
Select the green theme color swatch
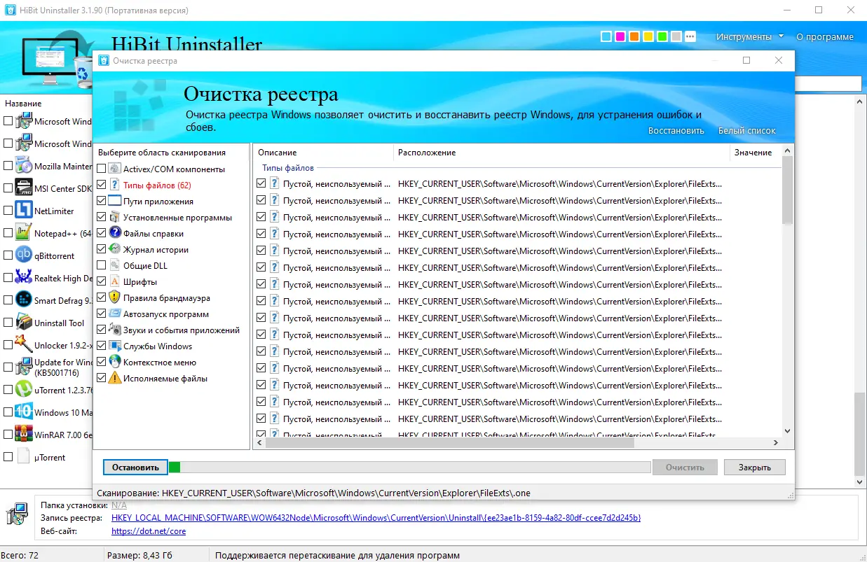click(662, 36)
